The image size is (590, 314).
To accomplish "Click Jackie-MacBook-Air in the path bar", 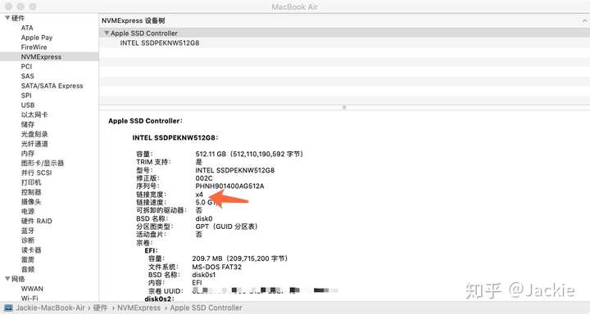I will point(50,307).
